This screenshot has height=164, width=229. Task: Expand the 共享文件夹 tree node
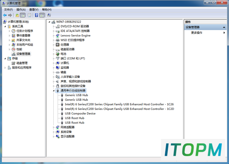(x=9, y=40)
